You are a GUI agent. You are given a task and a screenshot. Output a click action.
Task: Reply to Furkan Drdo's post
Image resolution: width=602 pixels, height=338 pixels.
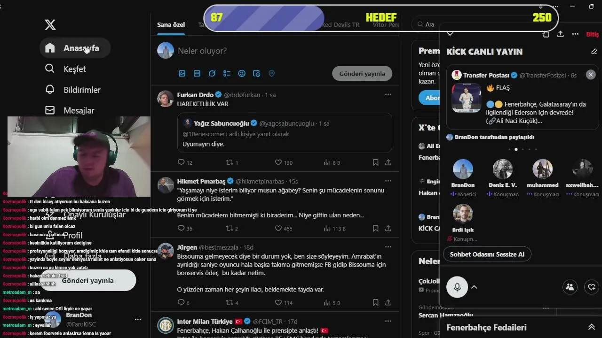click(181, 162)
